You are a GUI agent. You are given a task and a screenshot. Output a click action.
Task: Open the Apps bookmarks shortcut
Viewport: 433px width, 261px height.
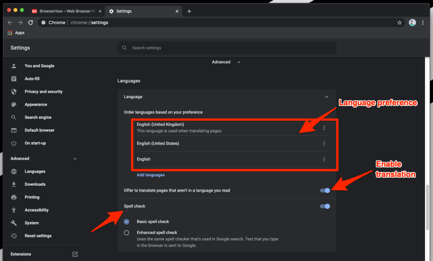click(16, 33)
